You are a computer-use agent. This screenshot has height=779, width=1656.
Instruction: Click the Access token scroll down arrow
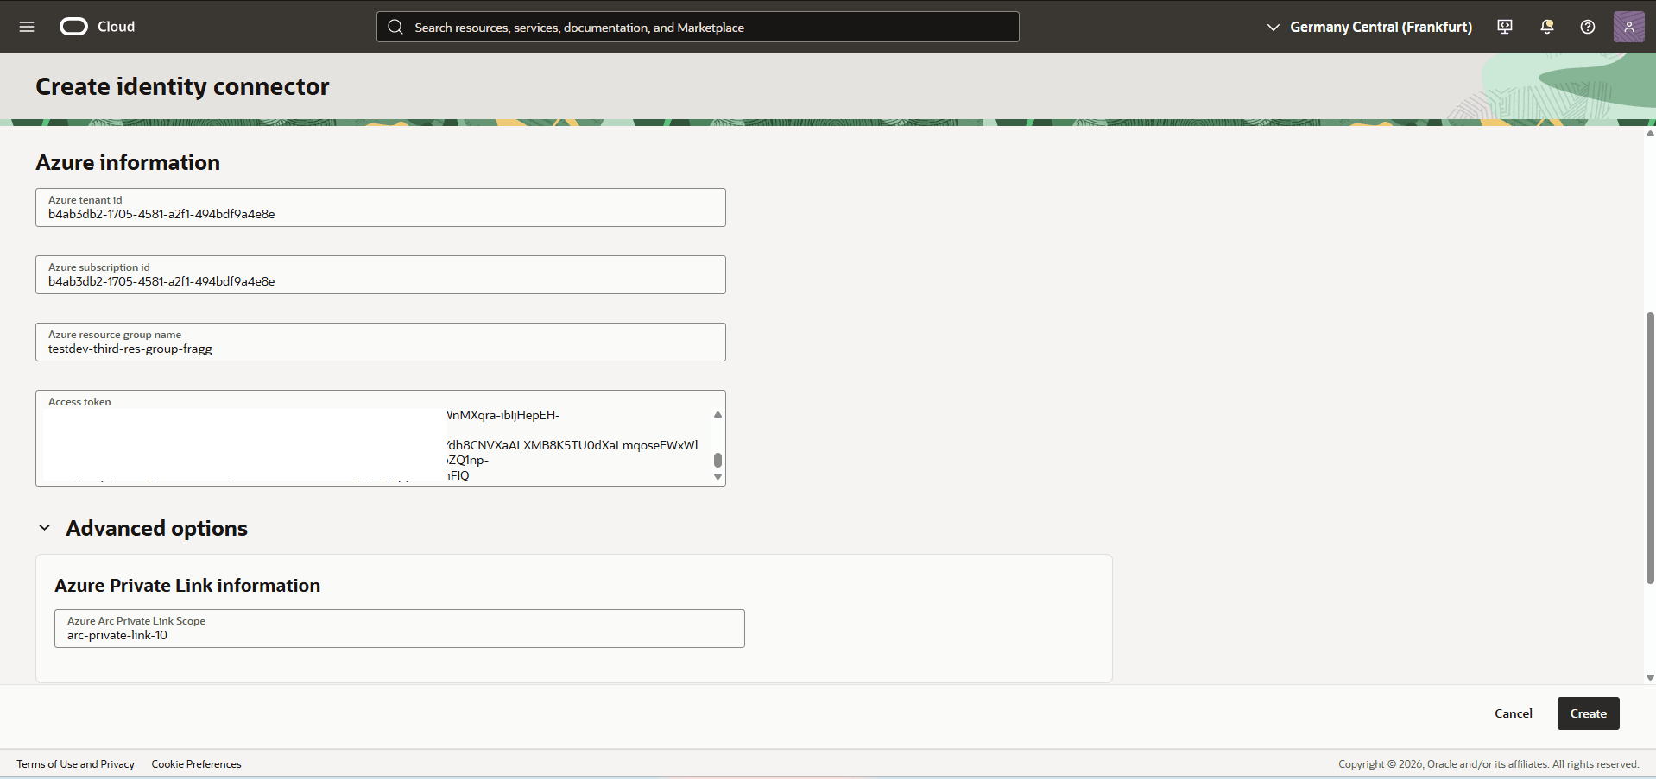click(717, 476)
